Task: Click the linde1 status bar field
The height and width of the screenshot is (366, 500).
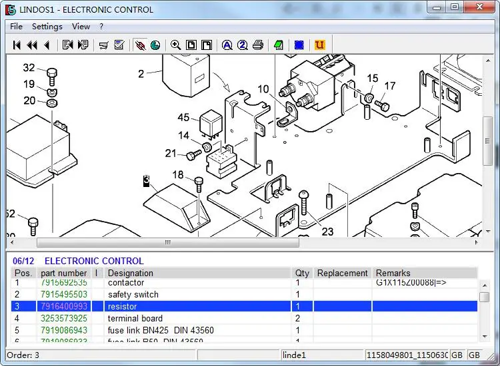Action: (x=322, y=355)
